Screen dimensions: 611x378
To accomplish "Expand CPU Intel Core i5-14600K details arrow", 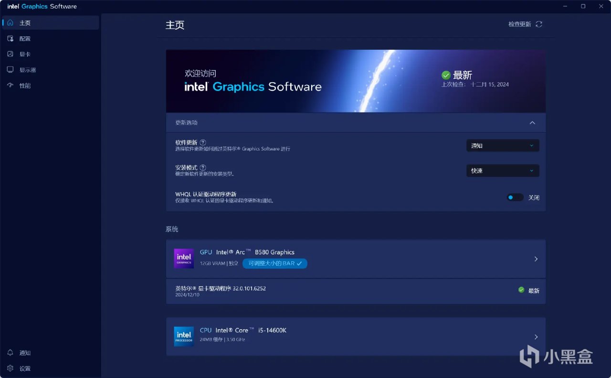I will pyautogui.click(x=536, y=337).
